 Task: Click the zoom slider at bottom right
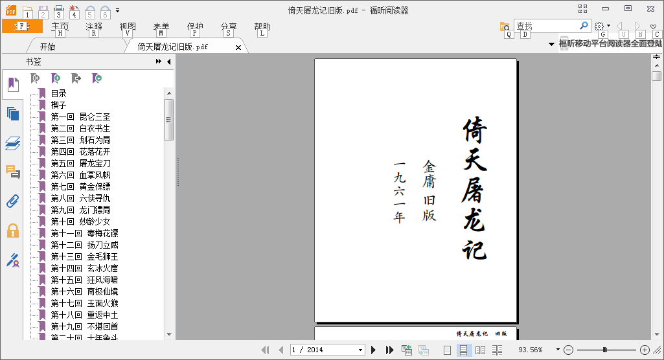pos(605,350)
